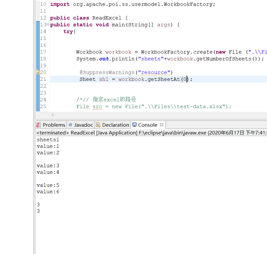Click the quick-fix lightbulb beside line 20

[x=37, y=72]
